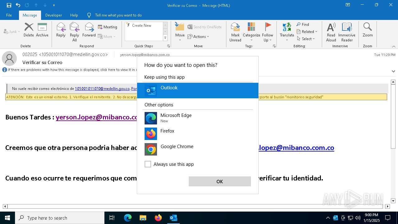Show hidden system tray icons
Screen dimensions: 398x224
coord(328,218)
